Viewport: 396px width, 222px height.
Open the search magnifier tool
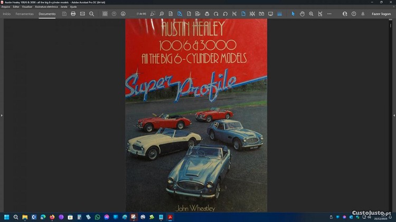click(91, 14)
